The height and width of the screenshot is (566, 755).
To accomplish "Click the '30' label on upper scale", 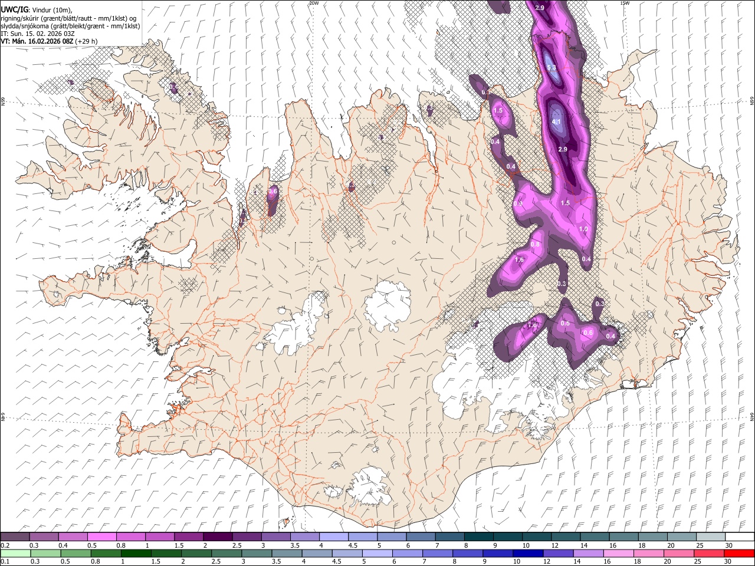I will pyautogui.click(x=729, y=545).
